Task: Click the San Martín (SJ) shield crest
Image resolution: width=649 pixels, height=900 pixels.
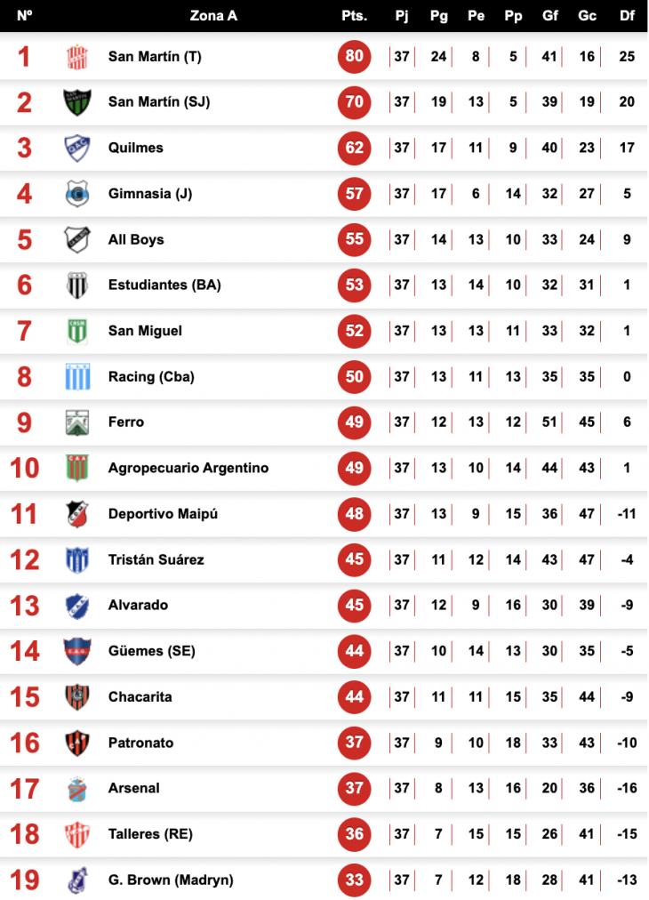Action: point(76,102)
